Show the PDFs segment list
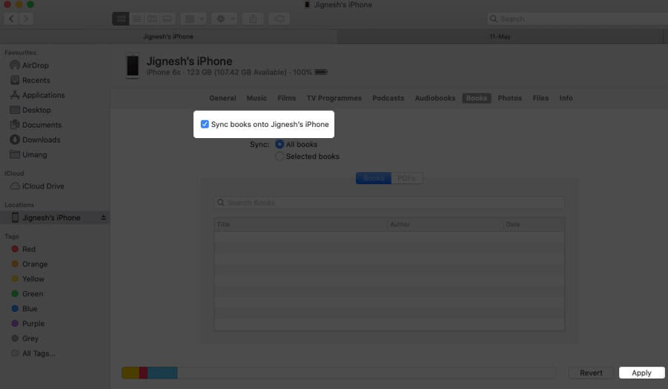This screenshot has height=389, width=668. (407, 178)
